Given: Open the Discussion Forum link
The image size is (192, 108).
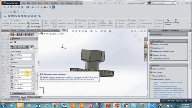Looking at the screenshot, I should pos(158,76).
